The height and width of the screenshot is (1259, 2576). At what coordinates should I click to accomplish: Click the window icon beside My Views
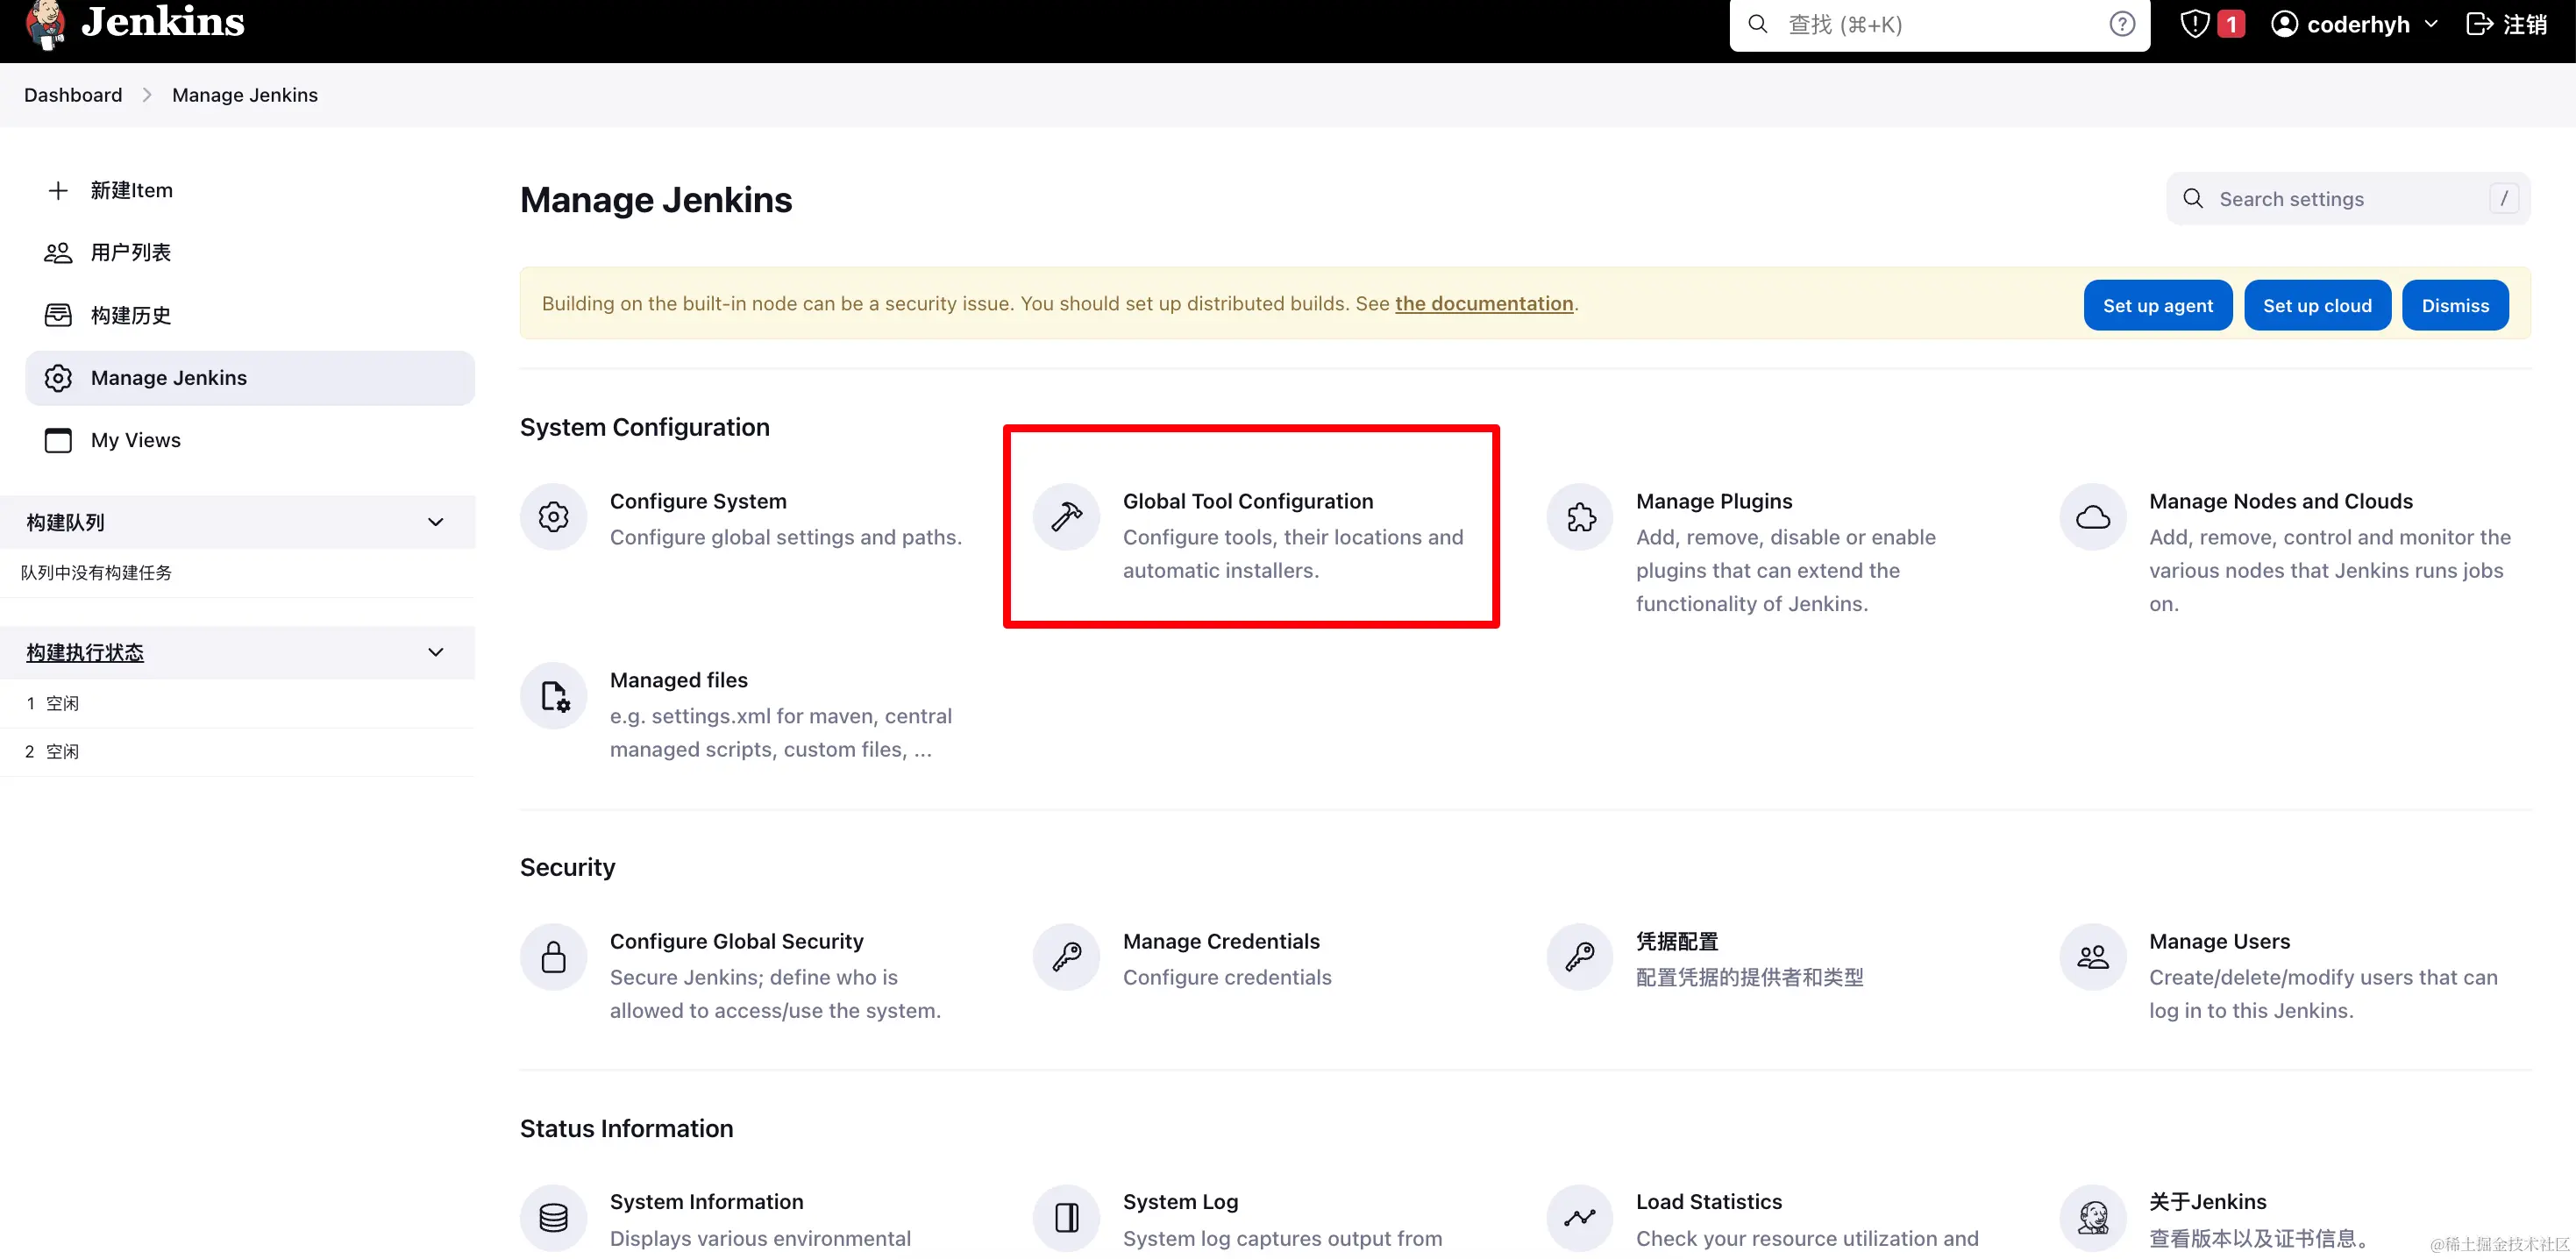(x=58, y=440)
